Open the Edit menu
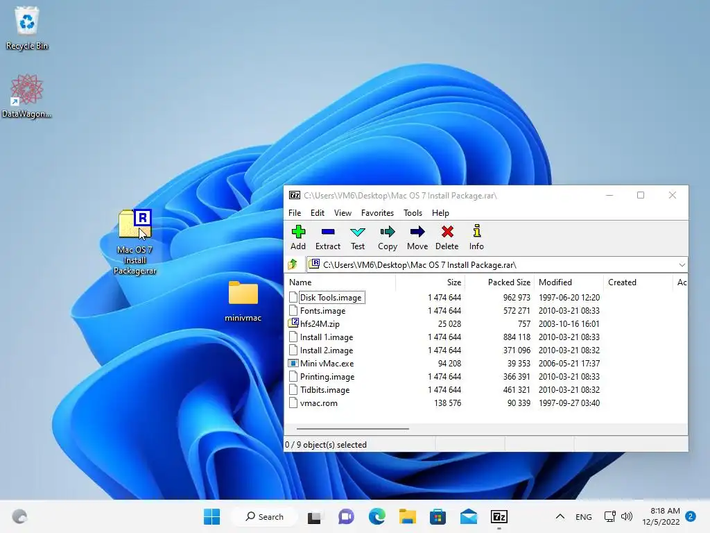This screenshot has width=710, height=533. click(x=318, y=212)
